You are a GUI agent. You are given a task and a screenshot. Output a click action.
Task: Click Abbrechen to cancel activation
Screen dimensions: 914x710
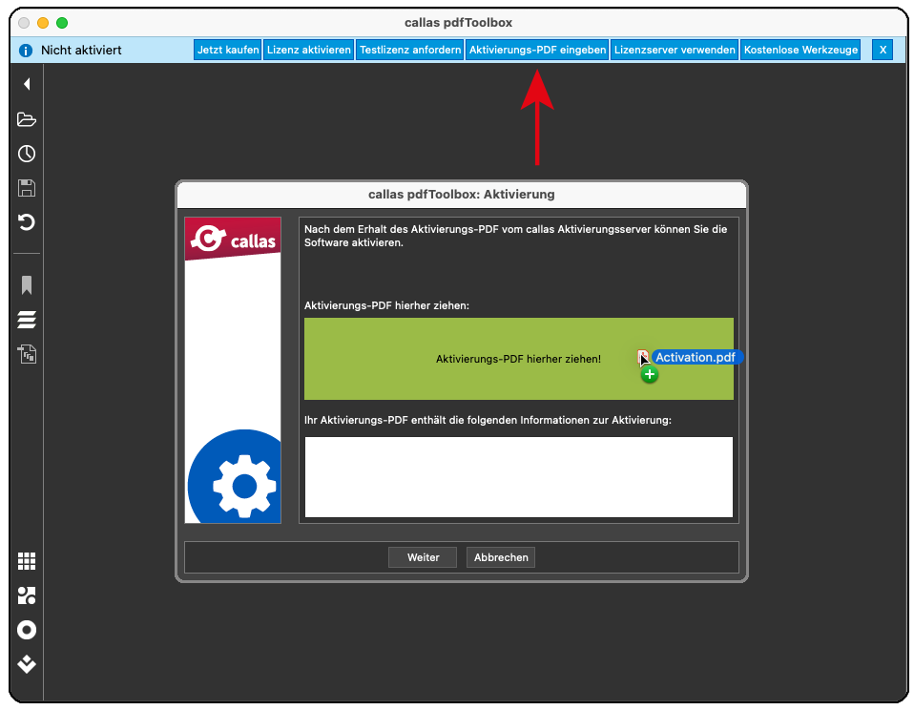click(501, 557)
